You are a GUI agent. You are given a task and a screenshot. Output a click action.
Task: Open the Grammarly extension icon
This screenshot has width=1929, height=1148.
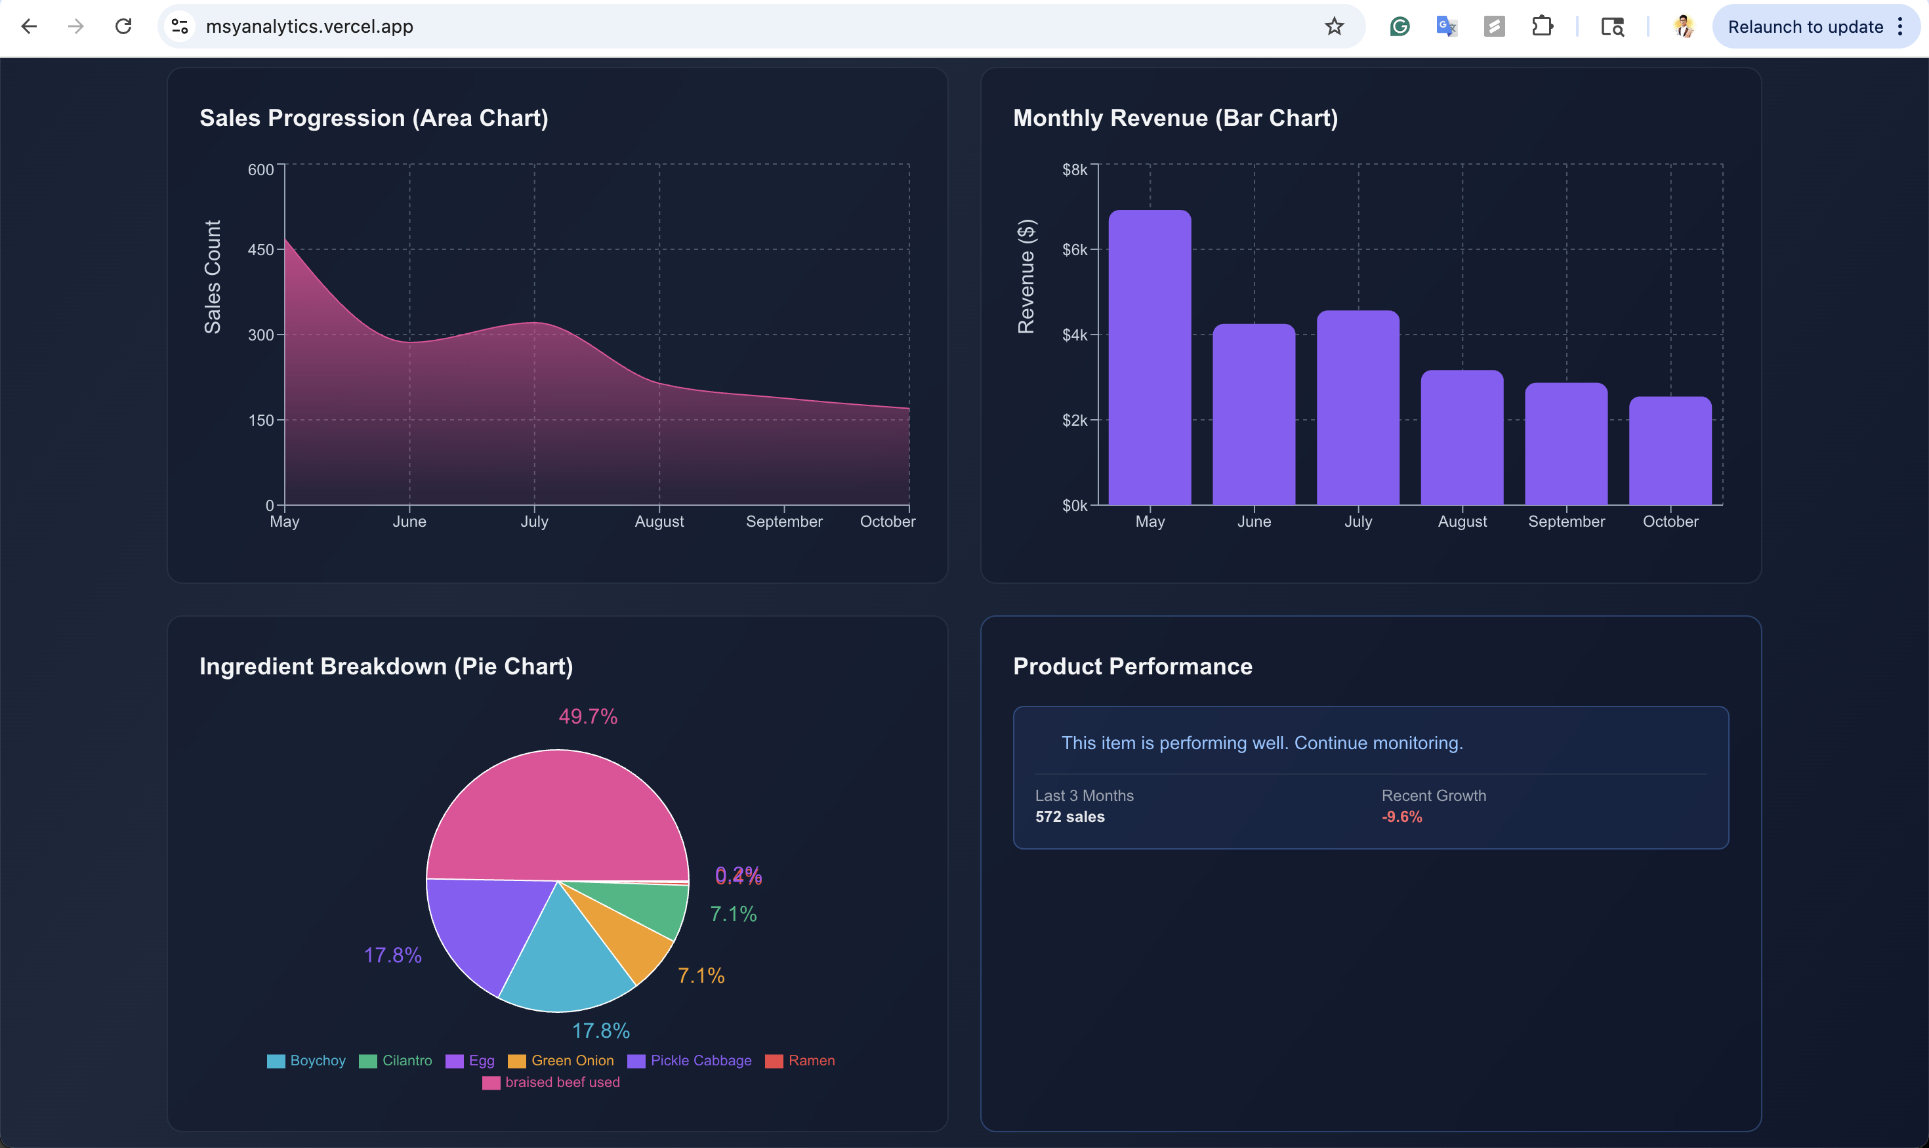click(x=1399, y=26)
